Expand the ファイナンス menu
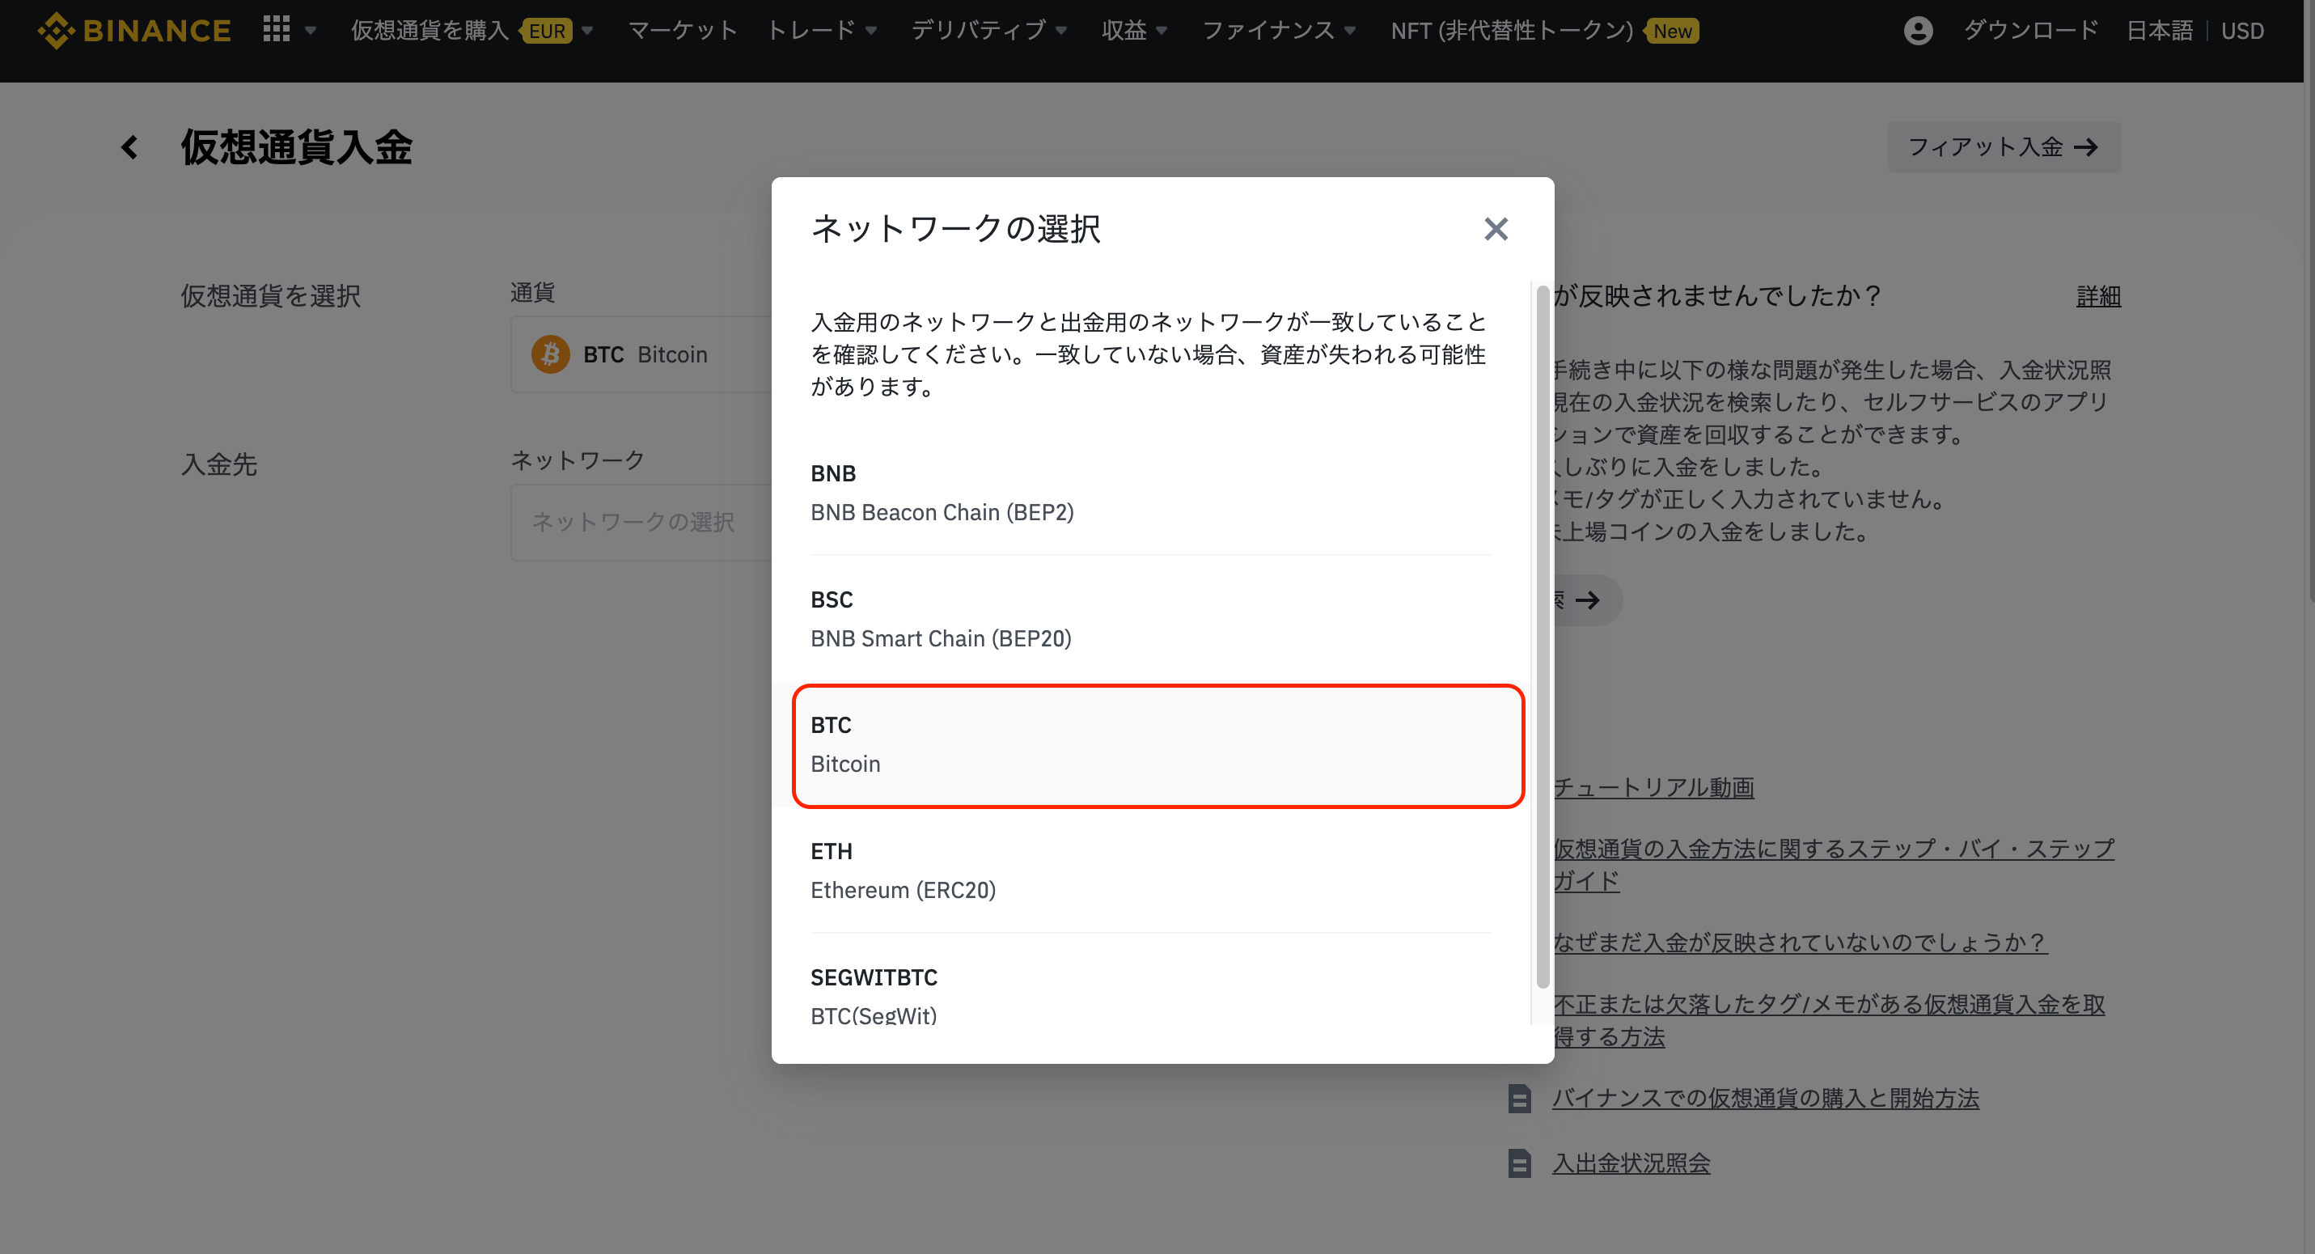The width and height of the screenshot is (2315, 1254). click(x=1279, y=31)
